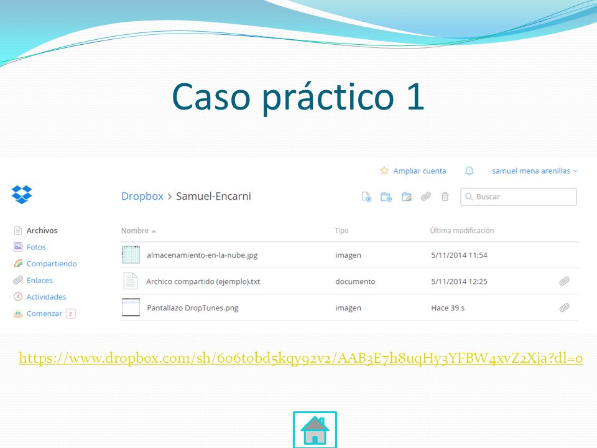
Task: Click the Actividades clock icon
Action: point(18,297)
